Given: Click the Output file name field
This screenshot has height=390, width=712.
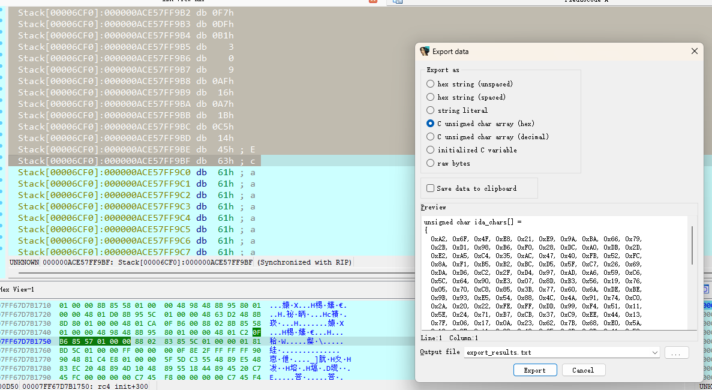Looking at the screenshot, I should [x=557, y=352].
